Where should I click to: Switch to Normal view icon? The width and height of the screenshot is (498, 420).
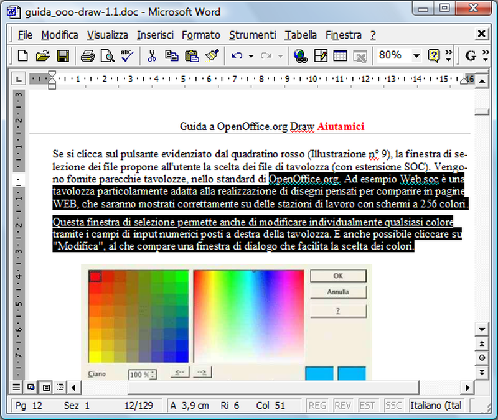[16, 387]
